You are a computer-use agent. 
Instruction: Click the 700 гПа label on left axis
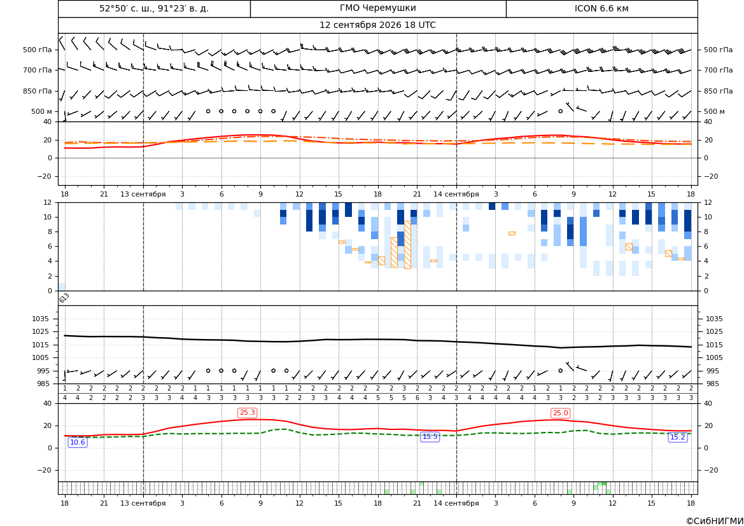pos(38,70)
